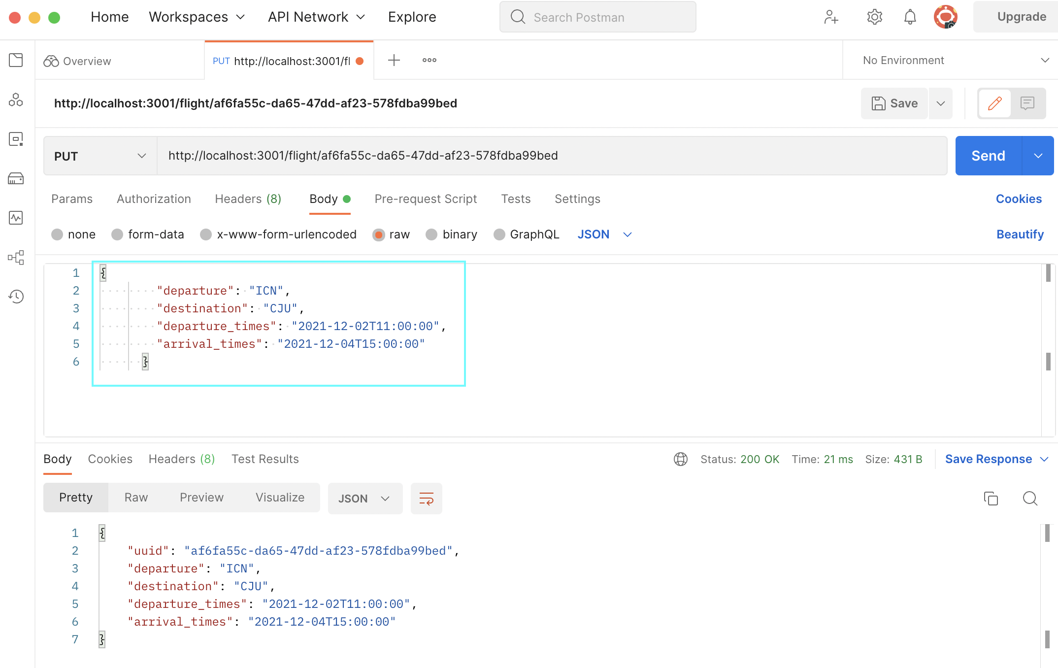This screenshot has width=1058, height=668.
Task: Open the Monitors sidebar icon
Action: [x=16, y=218]
